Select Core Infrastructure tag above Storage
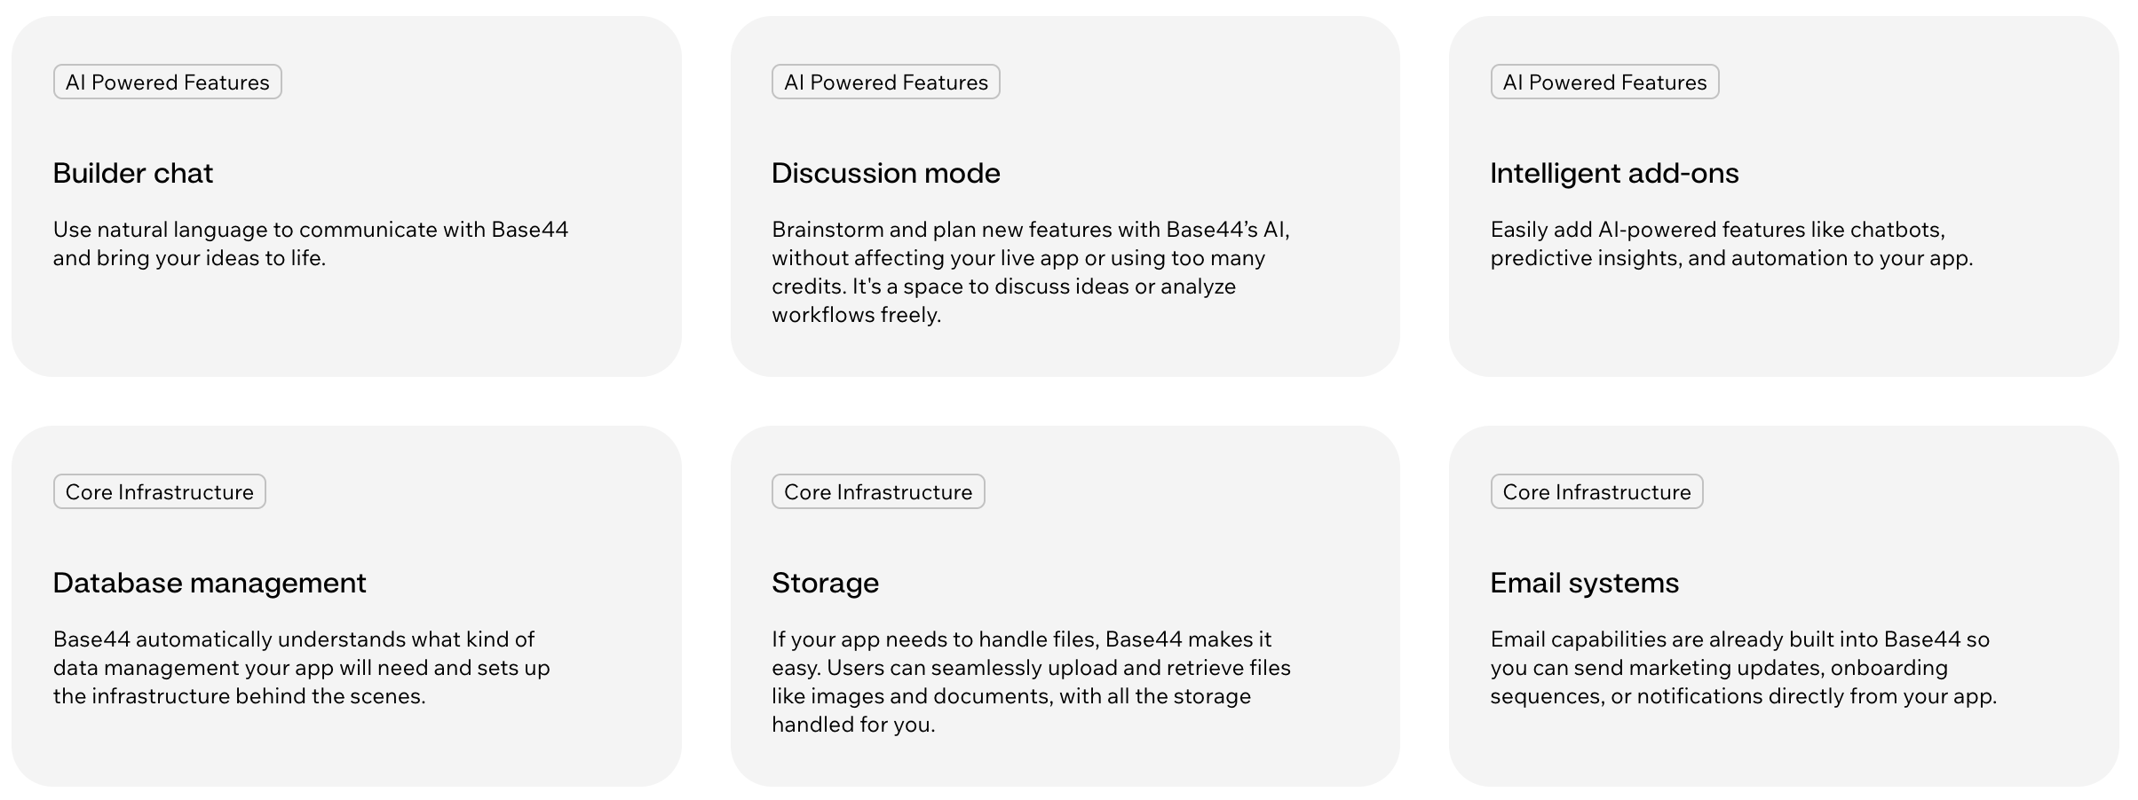2138x800 pixels. (878, 492)
